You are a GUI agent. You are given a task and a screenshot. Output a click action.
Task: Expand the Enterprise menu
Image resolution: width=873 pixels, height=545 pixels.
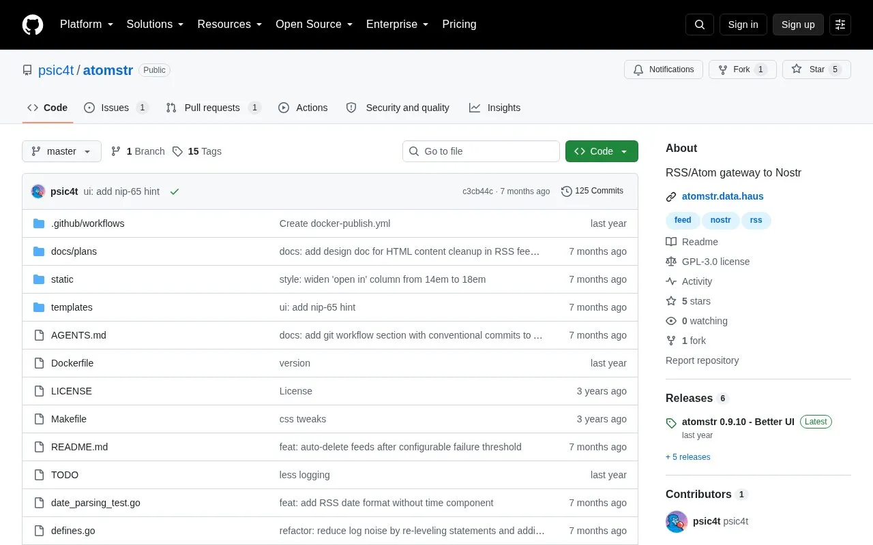[x=398, y=25]
